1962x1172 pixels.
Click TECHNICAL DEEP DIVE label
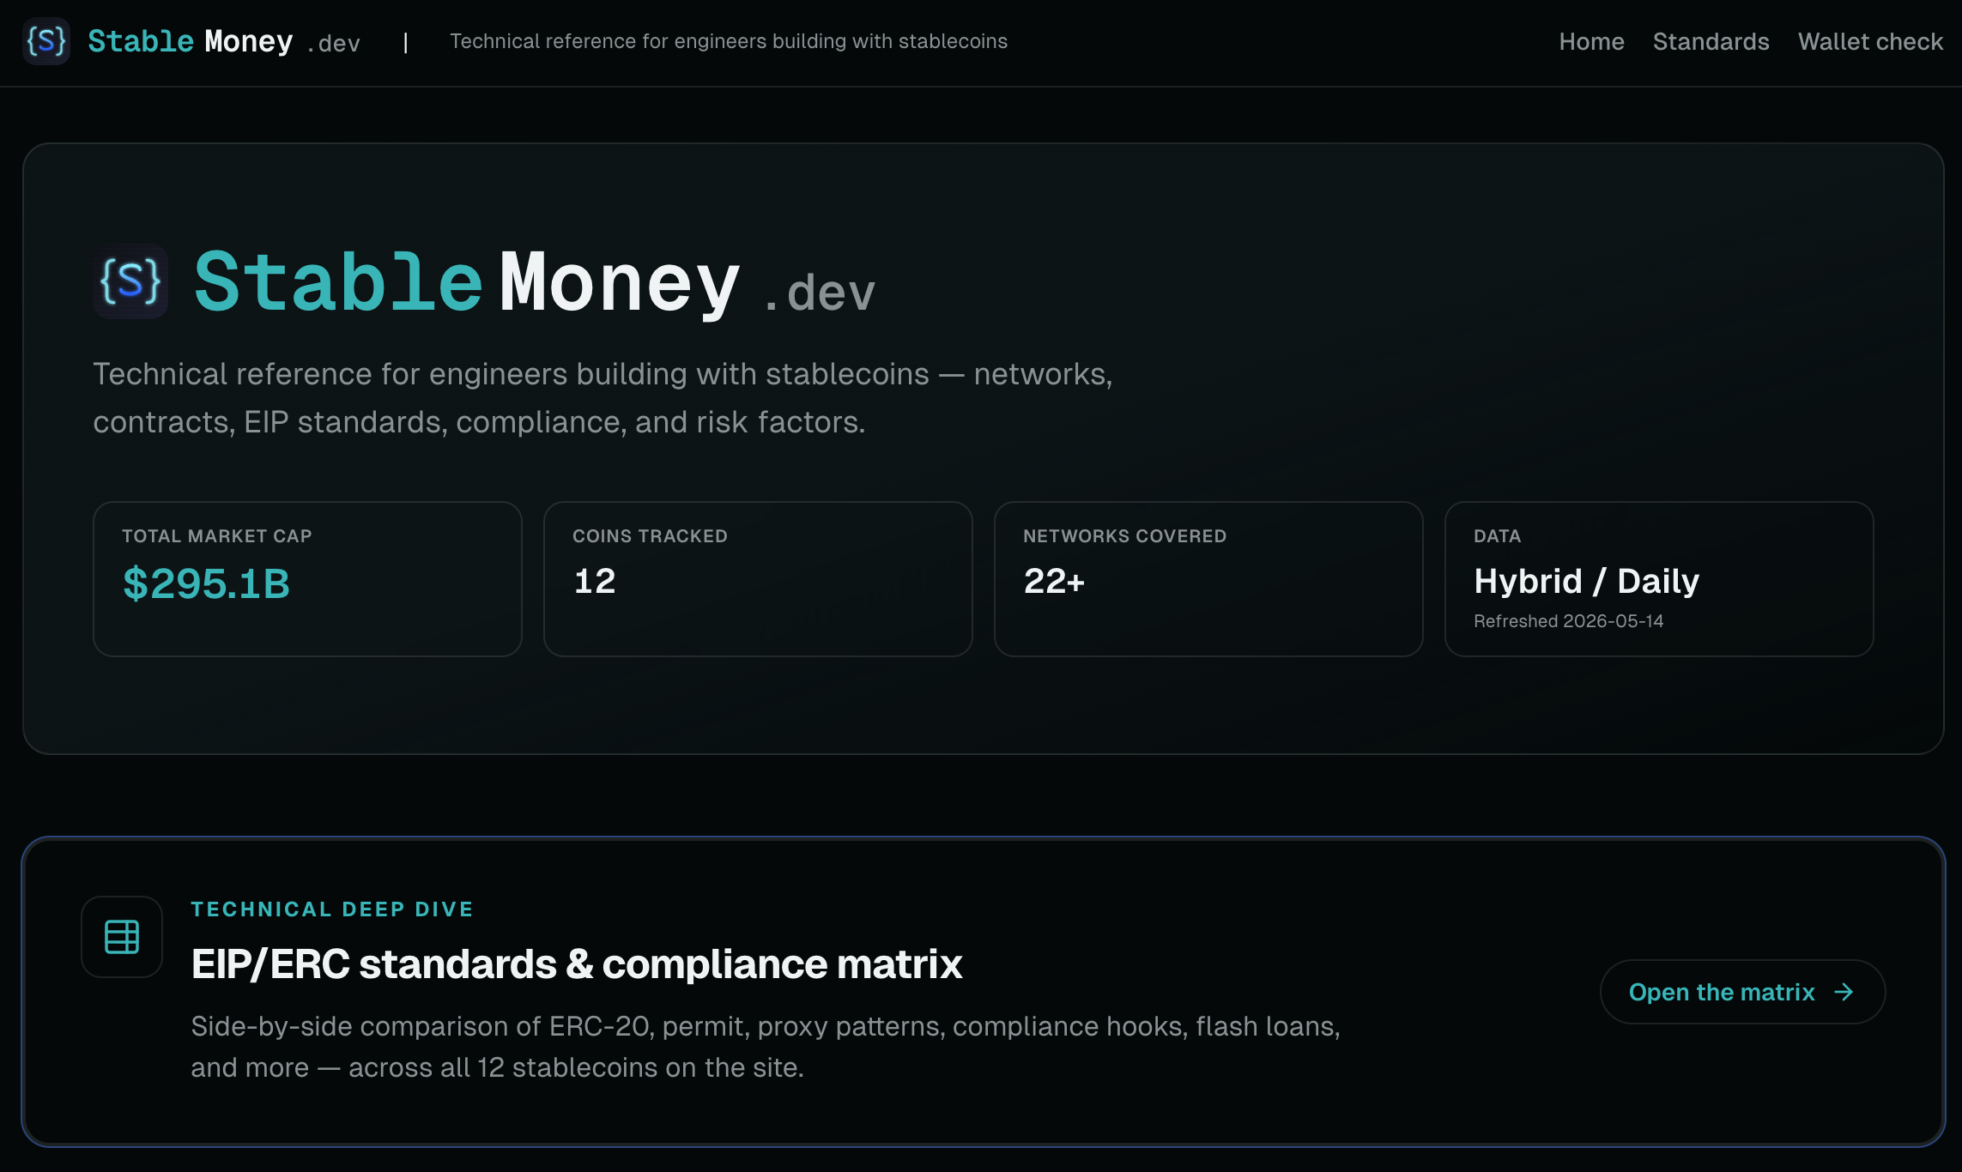click(x=332, y=909)
